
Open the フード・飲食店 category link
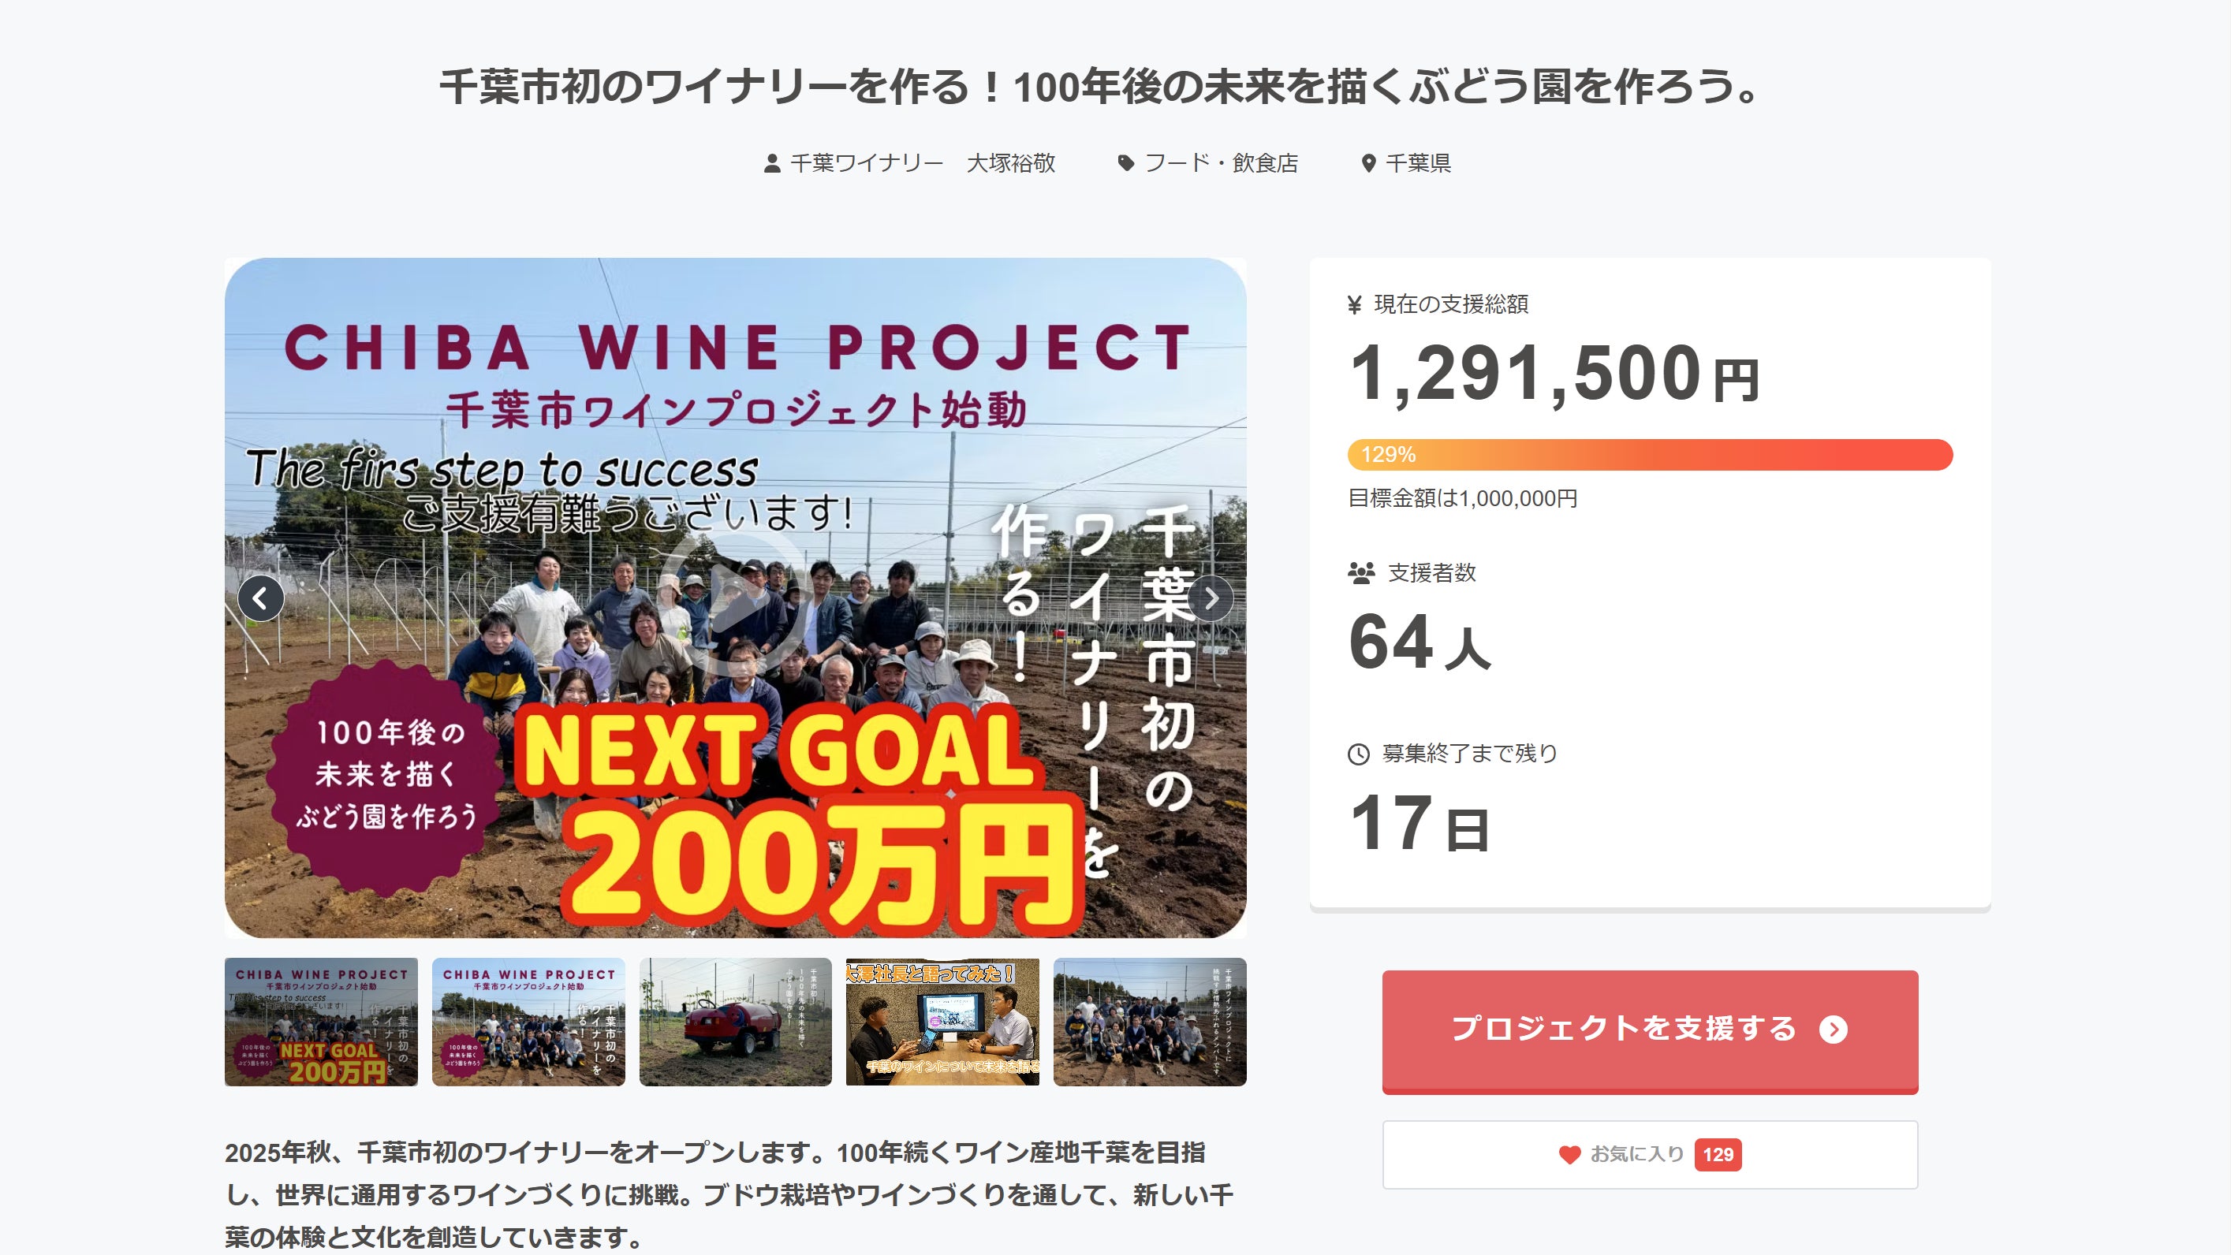click(1220, 164)
